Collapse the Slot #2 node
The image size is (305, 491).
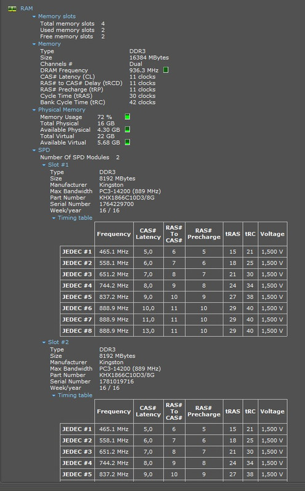pos(44,342)
